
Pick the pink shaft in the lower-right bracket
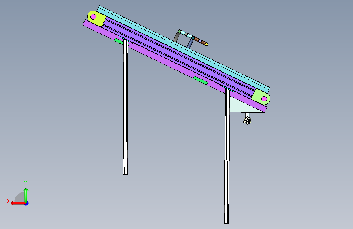pos(264,99)
